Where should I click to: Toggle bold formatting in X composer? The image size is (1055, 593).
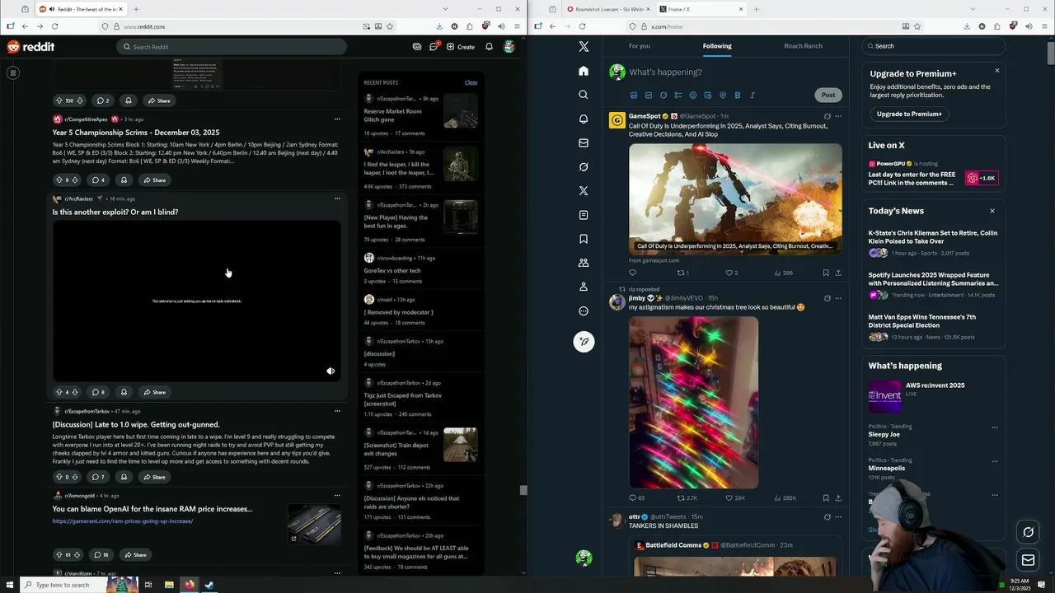[x=738, y=96]
